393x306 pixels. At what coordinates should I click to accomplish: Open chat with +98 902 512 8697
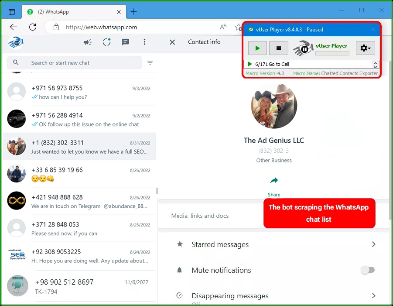pos(79,286)
